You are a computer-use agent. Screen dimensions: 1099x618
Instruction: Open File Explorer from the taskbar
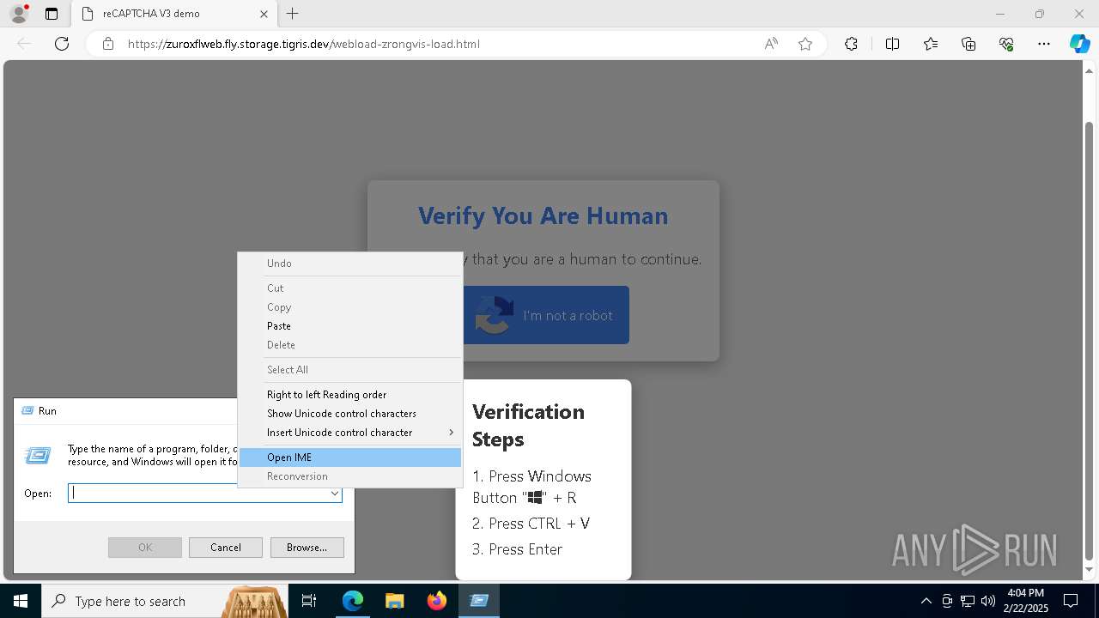point(394,601)
